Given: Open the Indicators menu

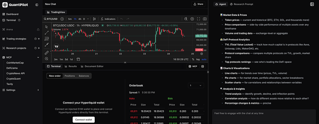Looking at the screenshot, I should point(108,19).
